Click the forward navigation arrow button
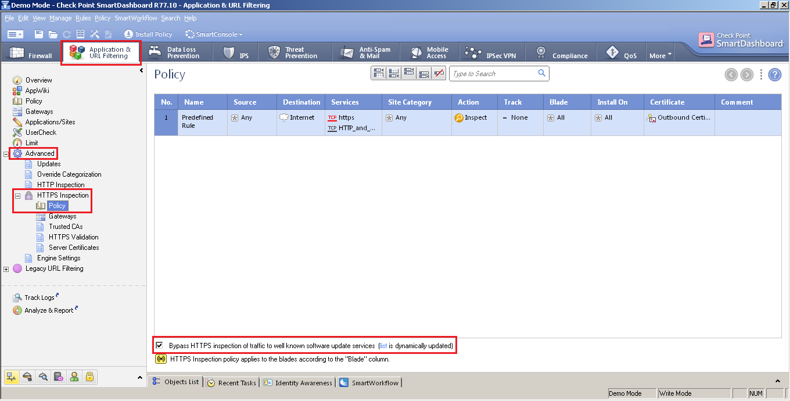The height and width of the screenshot is (401, 790). [x=747, y=74]
